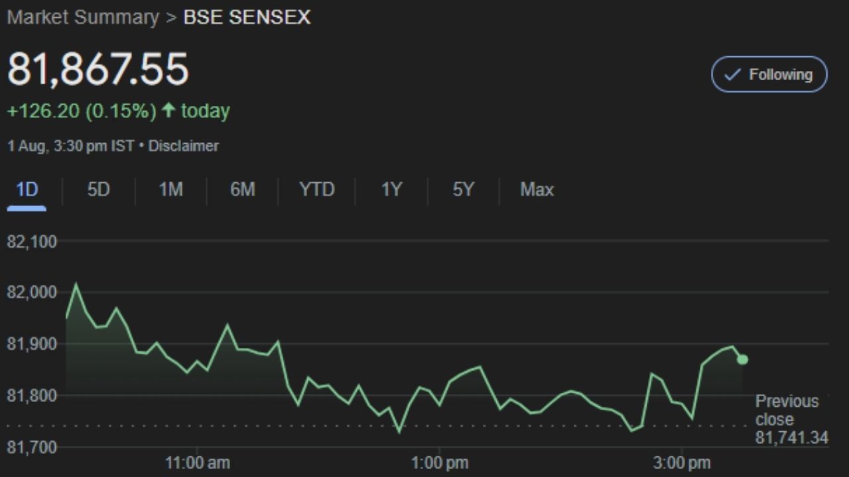
Task: Open the Market Summary breadcrumb link
Action: tap(83, 17)
